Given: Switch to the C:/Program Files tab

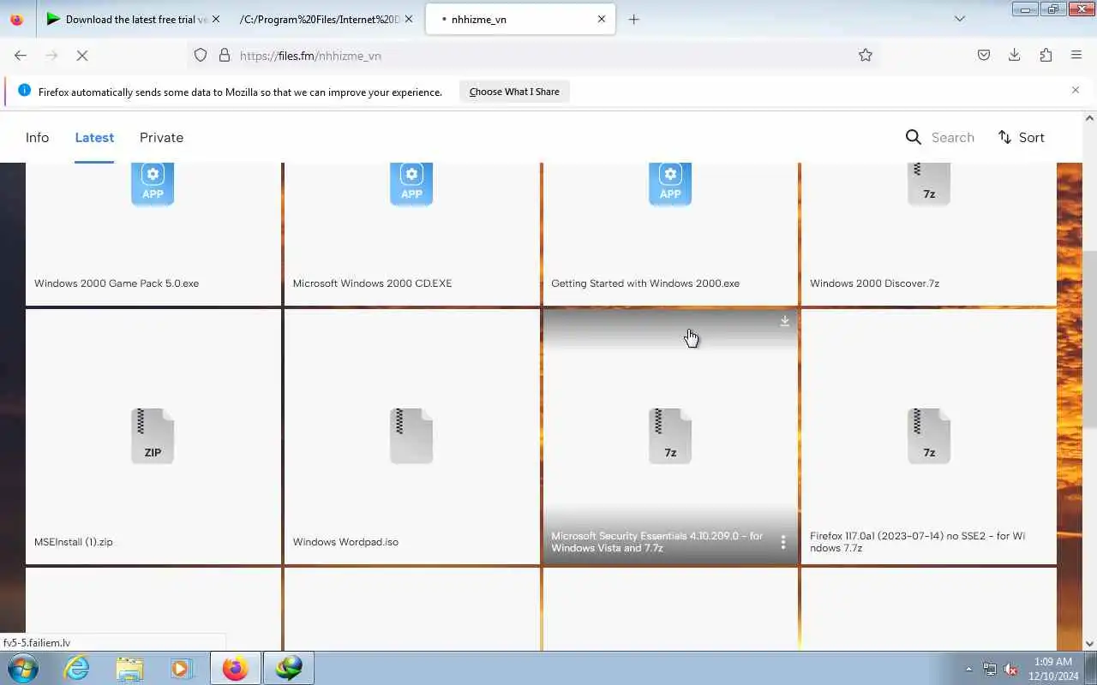Looking at the screenshot, I should point(326,19).
